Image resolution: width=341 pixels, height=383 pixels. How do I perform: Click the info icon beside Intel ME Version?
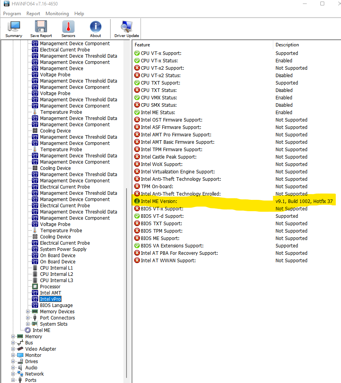click(x=137, y=201)
